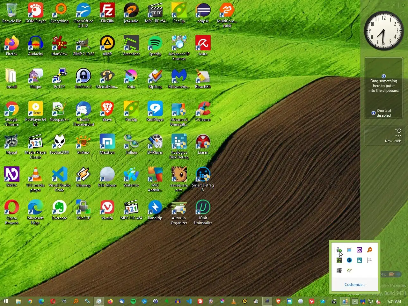This screenshot has width=408, height=306.
Task: Click the Avira desktop icon
Action: (x=203, y=46)
